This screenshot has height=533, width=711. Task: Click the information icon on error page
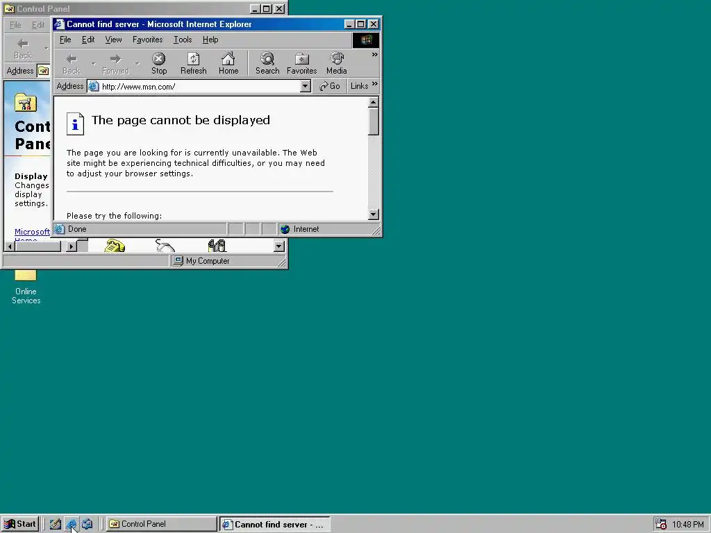[75, 124]
